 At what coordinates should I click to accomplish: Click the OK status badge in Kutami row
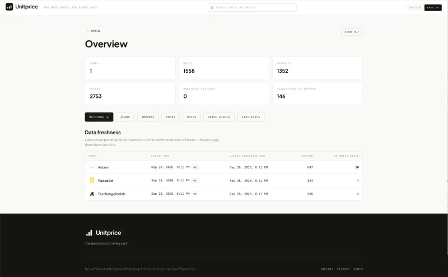[195, 167]
